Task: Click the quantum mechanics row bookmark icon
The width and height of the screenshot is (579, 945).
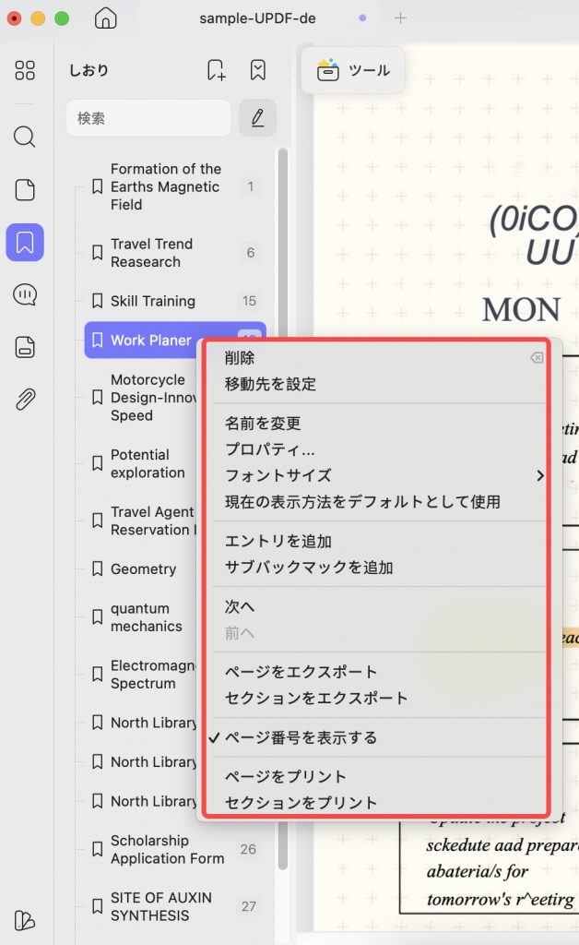Action: [x=97, y=617]
